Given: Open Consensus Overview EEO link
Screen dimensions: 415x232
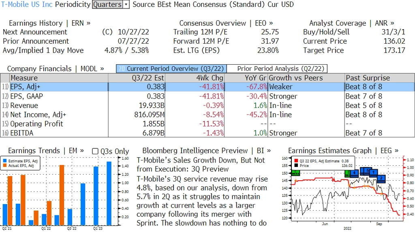Looking at the screenshot, I should tap(226, 23).
